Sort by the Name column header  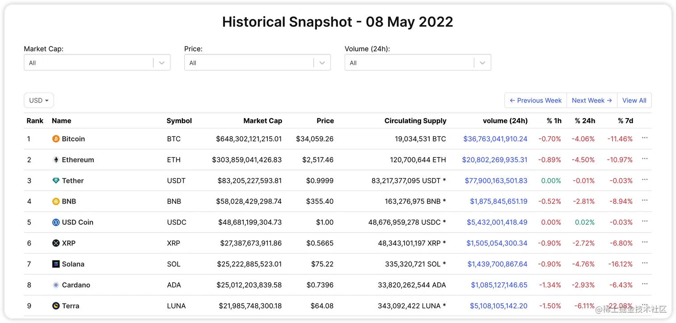click(x=62, y=121)
